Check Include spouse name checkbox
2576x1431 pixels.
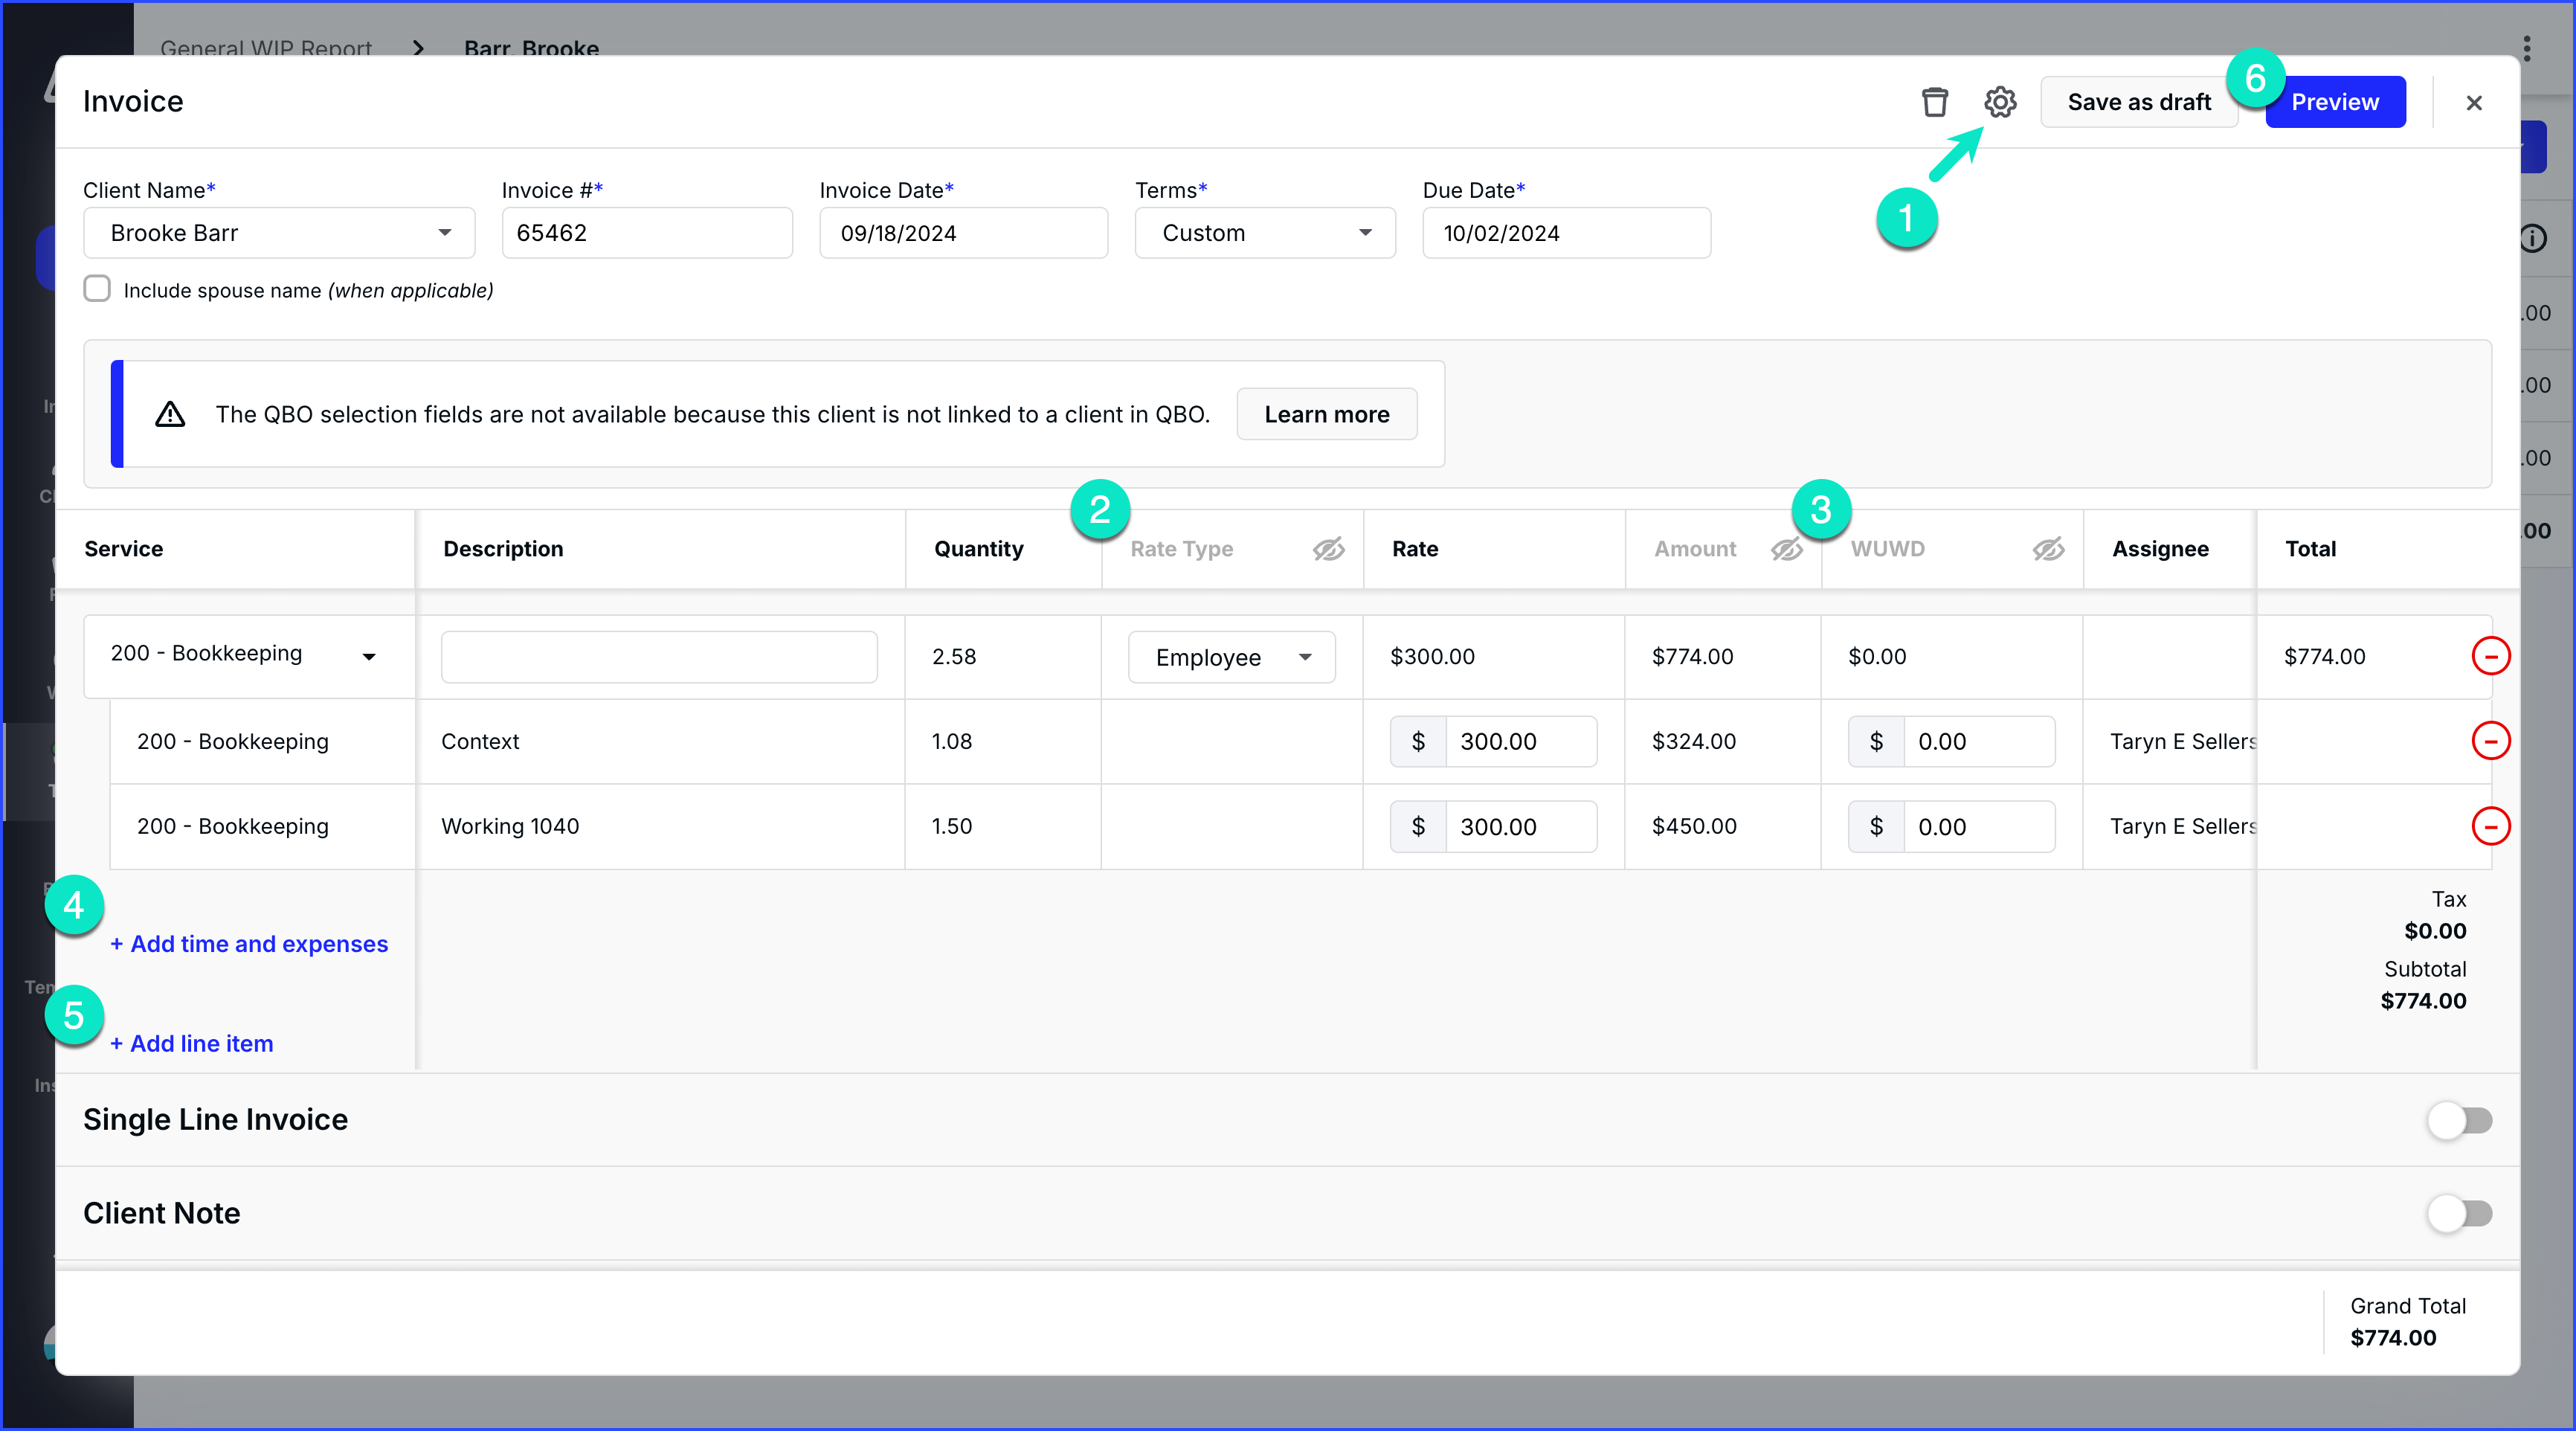[x=97, y=289]
